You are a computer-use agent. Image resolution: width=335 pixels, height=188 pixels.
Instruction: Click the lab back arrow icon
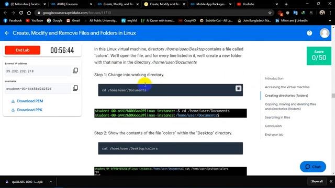pos(7,33)
